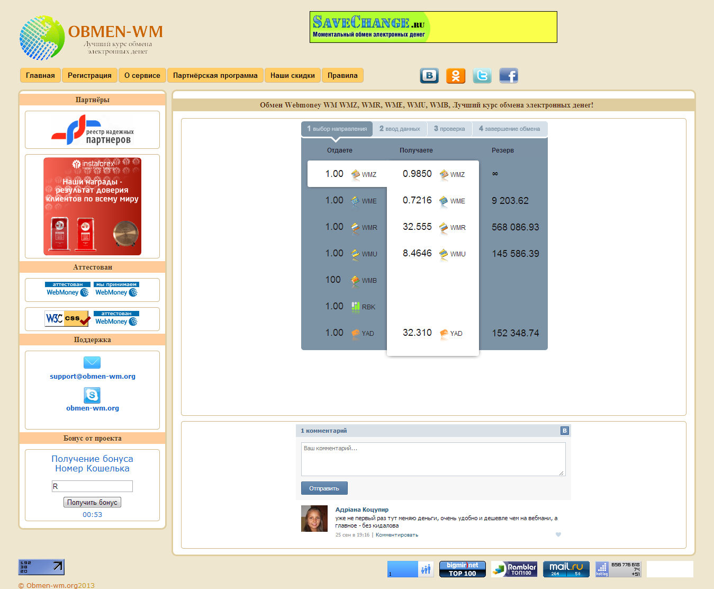
Task: Open the Наши скидки menu item
Action: 293,75
